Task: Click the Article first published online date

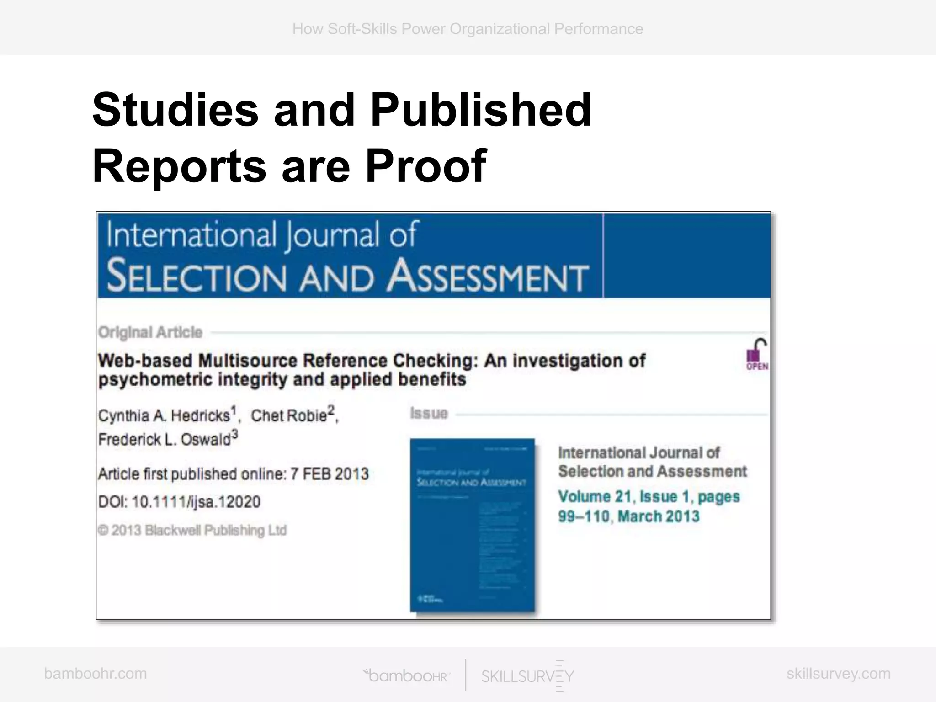Action: tap(233, 474)
